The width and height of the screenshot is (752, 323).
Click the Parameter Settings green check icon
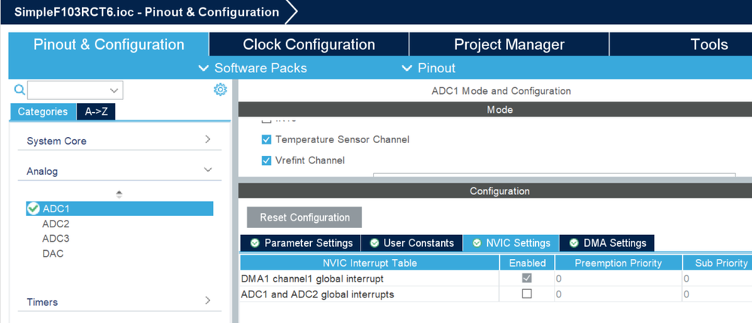click(255, 243)
